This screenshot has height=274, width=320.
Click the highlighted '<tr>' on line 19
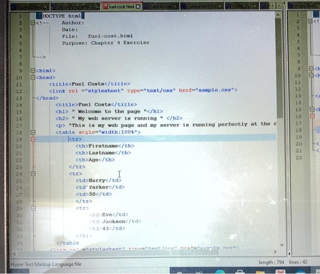(x=75, y=139)
